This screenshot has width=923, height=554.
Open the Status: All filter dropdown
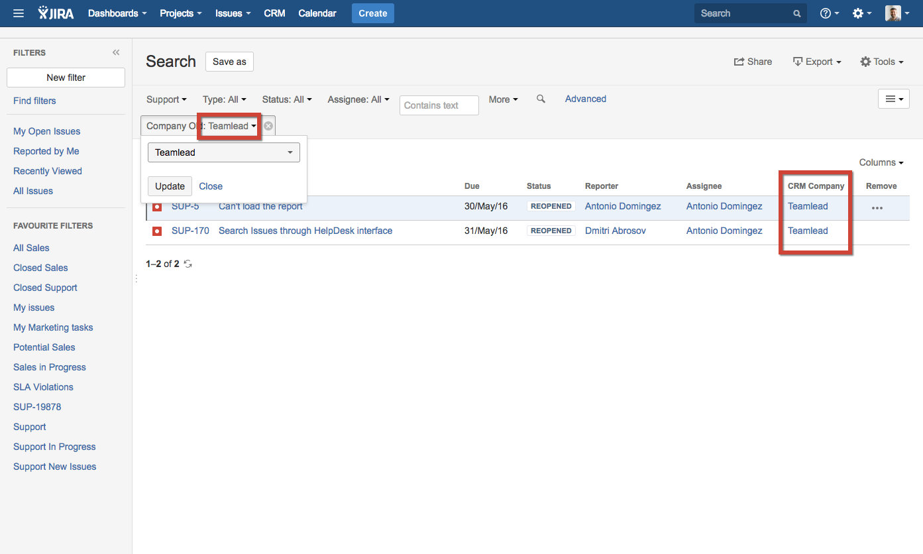287,99
